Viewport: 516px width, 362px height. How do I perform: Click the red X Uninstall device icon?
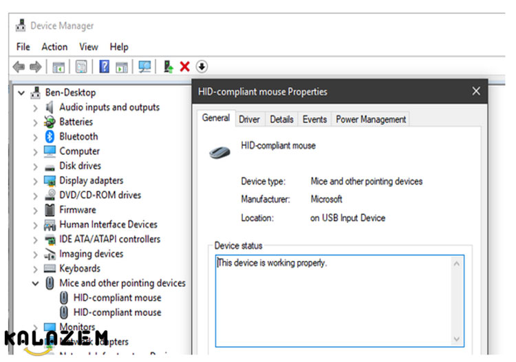184,67
